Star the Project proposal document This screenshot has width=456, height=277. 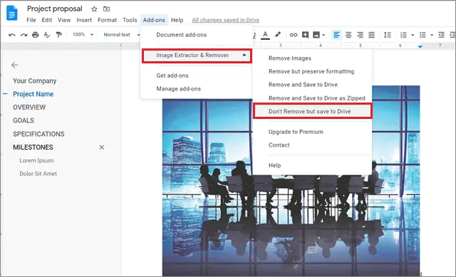pos(94,9)
